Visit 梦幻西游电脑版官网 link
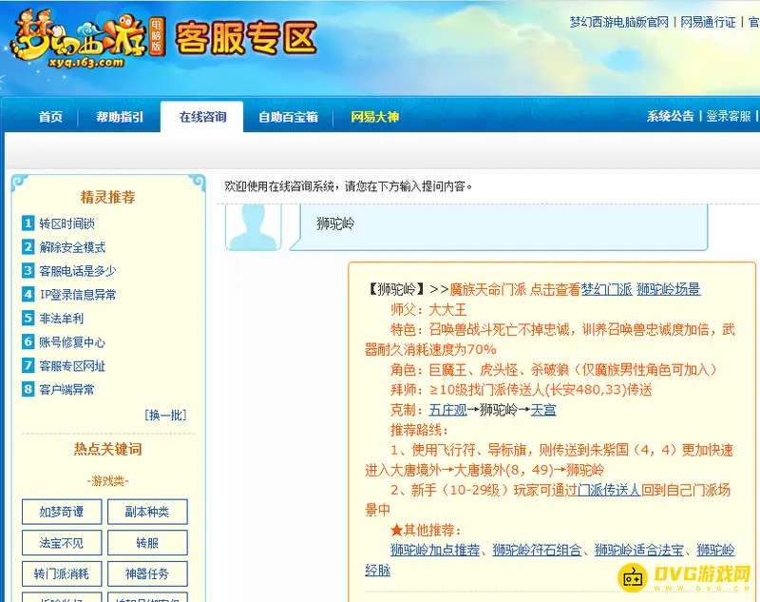 pyautogui.click(x=619, y=22)
